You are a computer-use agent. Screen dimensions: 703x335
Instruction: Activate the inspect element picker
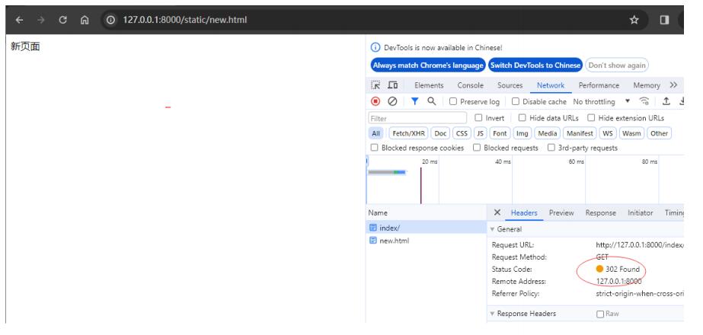coord(376,86)
